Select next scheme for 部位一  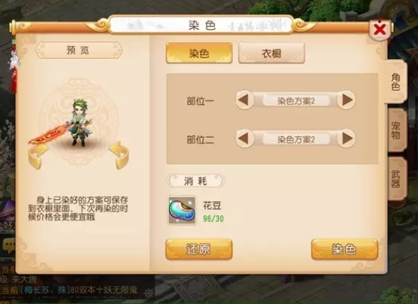pyautogui.click(x=346, y=100)
